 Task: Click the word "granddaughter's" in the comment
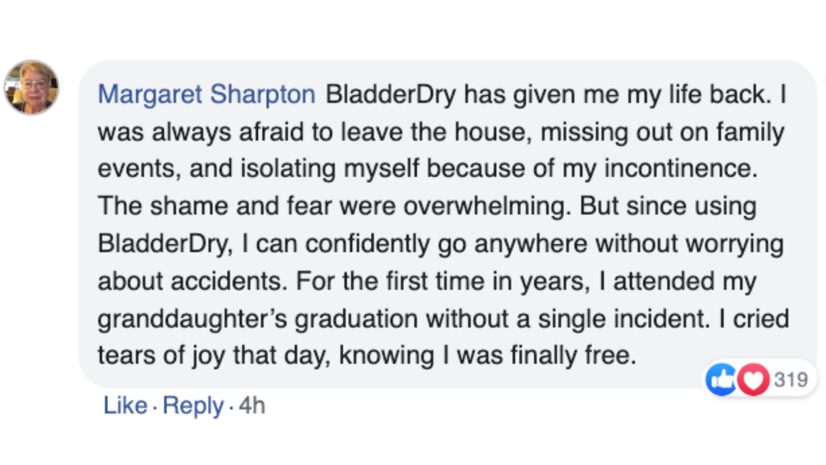192,319
